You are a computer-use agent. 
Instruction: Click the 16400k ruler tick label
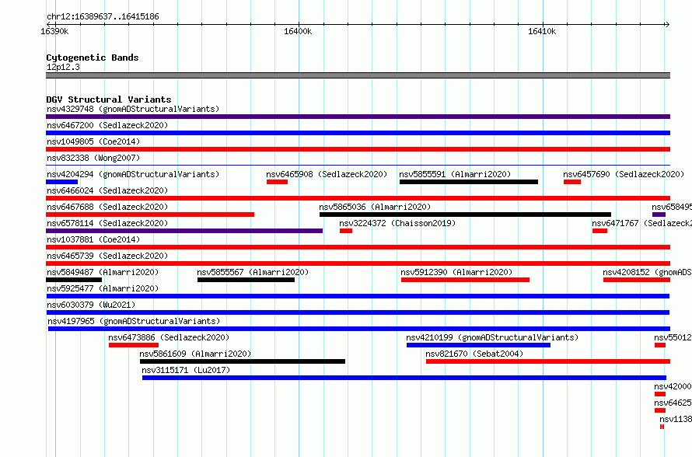(x=298, y=31)
